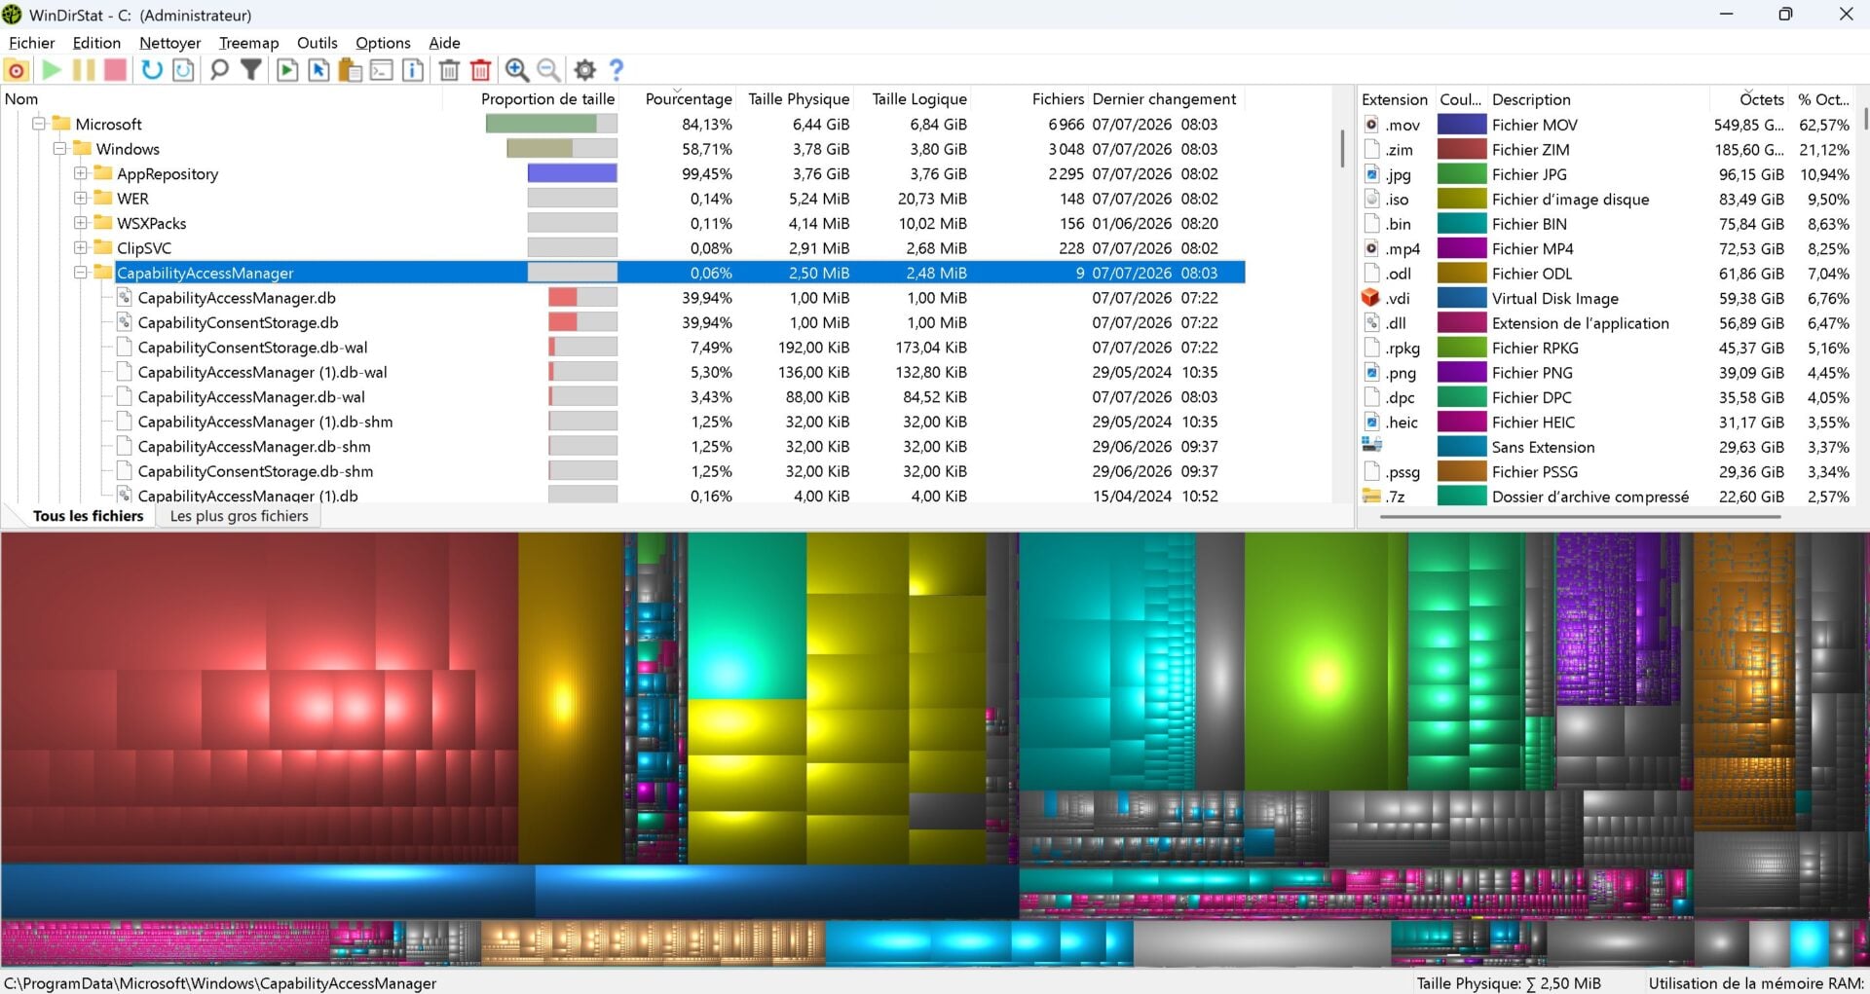Open the select drives toolbar icon

17,70
